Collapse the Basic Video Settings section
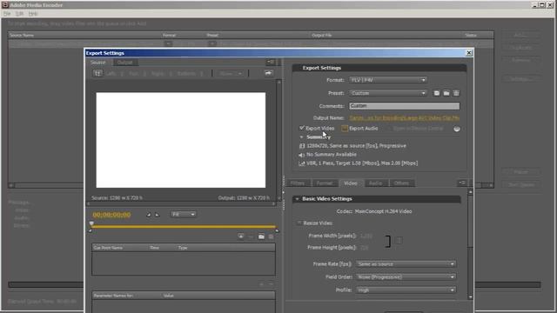This screenshot has width=557, height=313. pyautogui.click(x=298, y=199)
